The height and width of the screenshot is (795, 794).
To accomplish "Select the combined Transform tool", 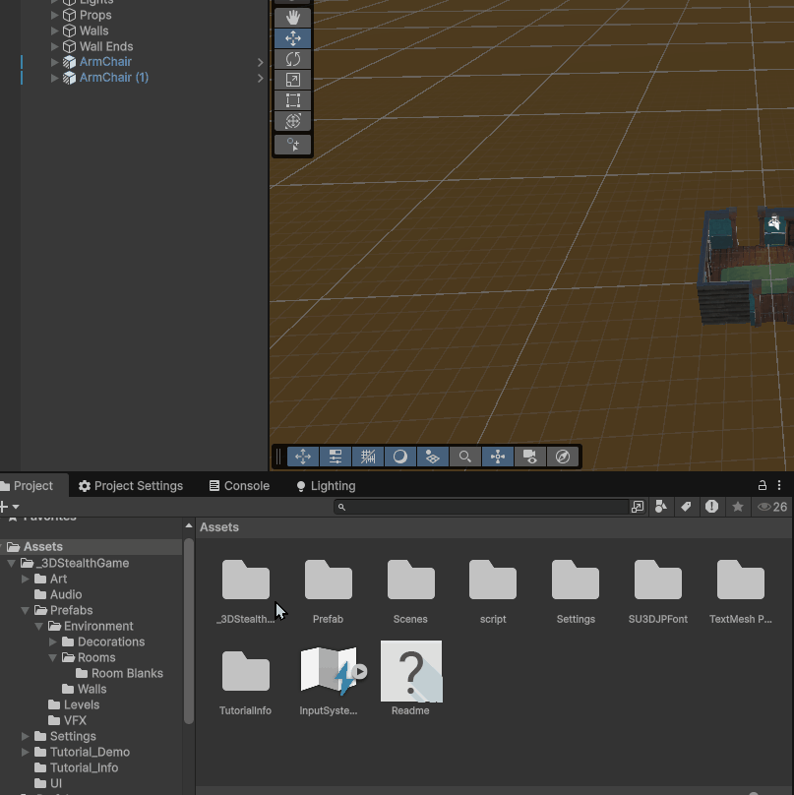I will (292, 121).
